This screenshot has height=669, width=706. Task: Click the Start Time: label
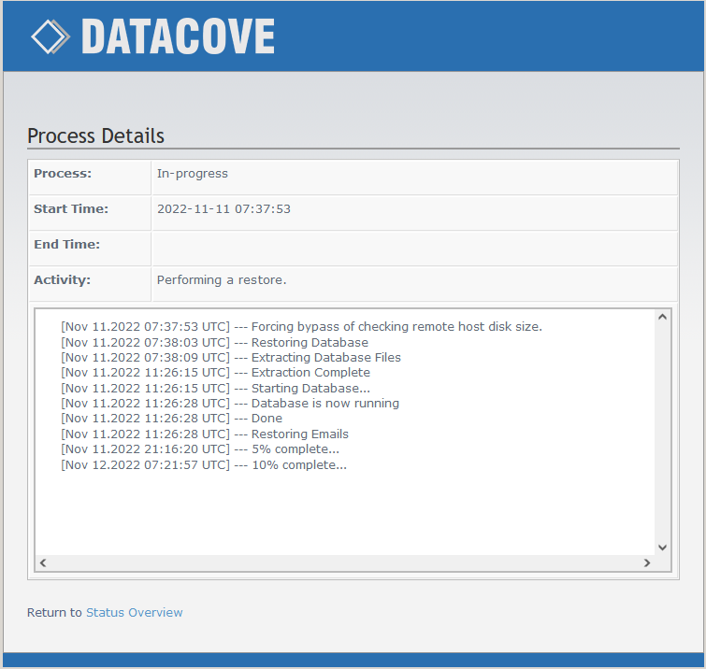(71, 208)
